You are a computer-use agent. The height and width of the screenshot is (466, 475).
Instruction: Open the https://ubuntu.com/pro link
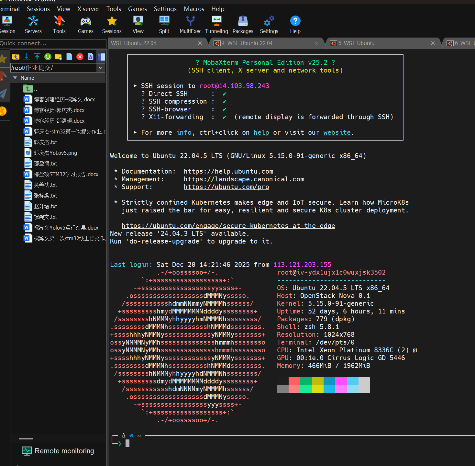coord(226,187)
